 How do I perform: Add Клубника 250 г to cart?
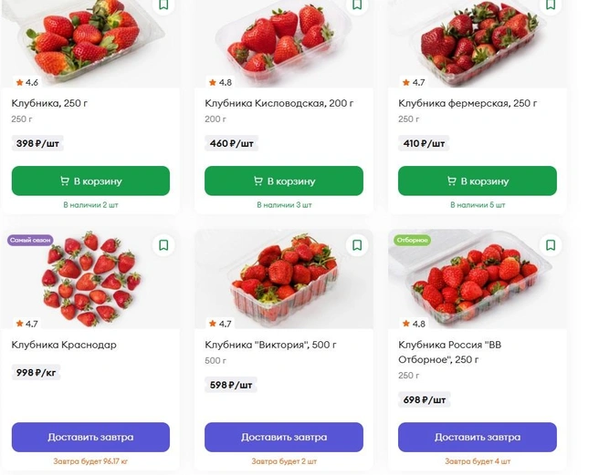[90, 181]
